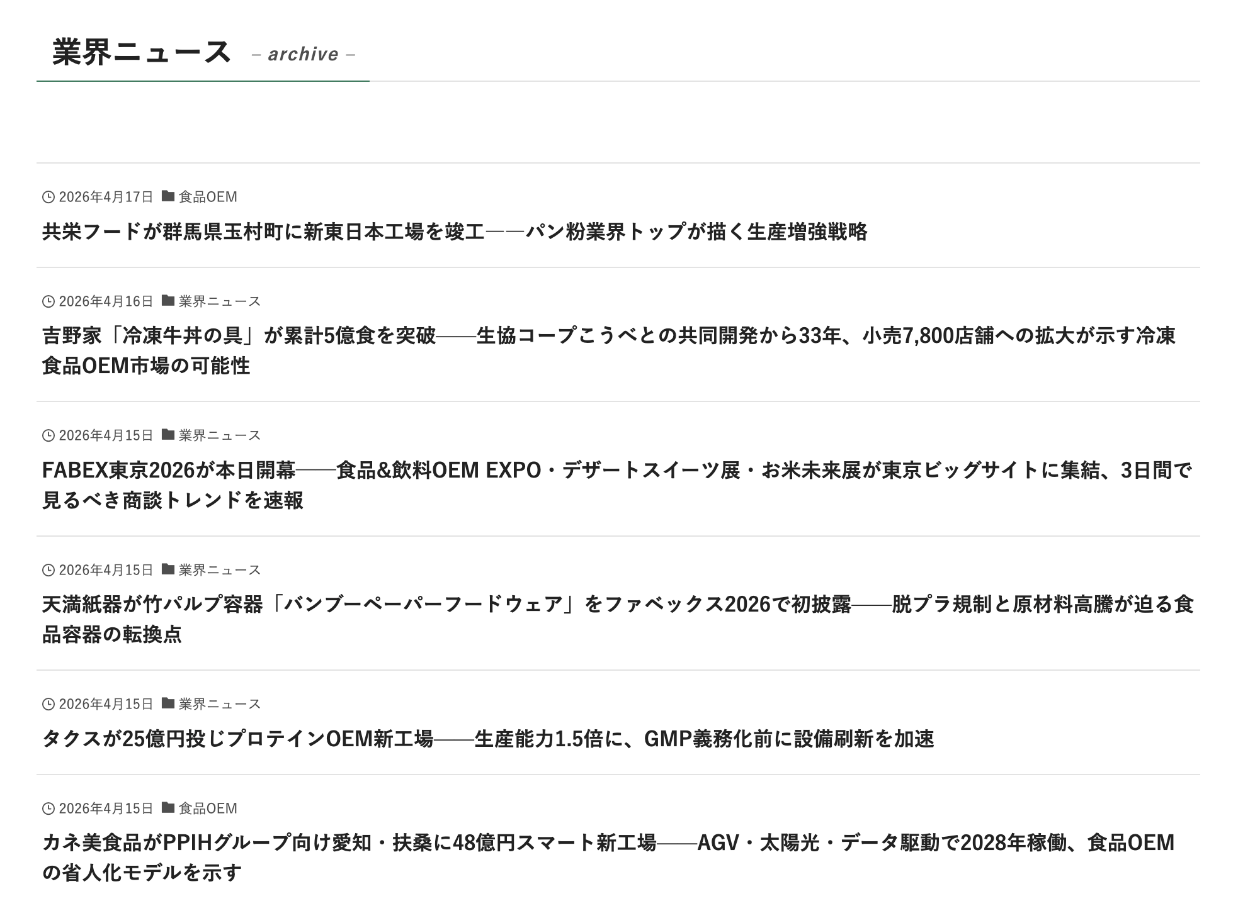Select 業界ニュース category above the タクス headline
Viewport: 1238px width, 901px height.
[x=219, y=704]
